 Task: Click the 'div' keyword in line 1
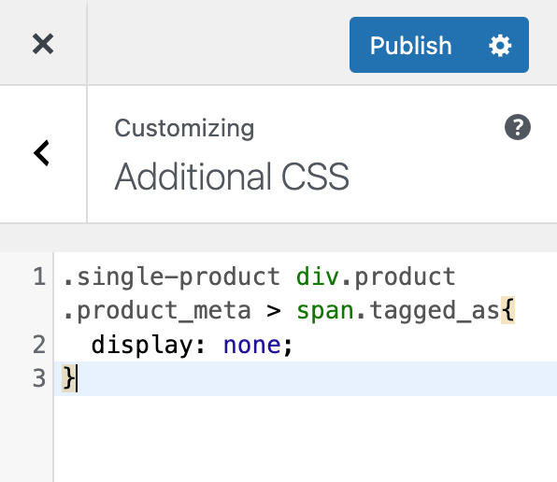pos(318,276)
